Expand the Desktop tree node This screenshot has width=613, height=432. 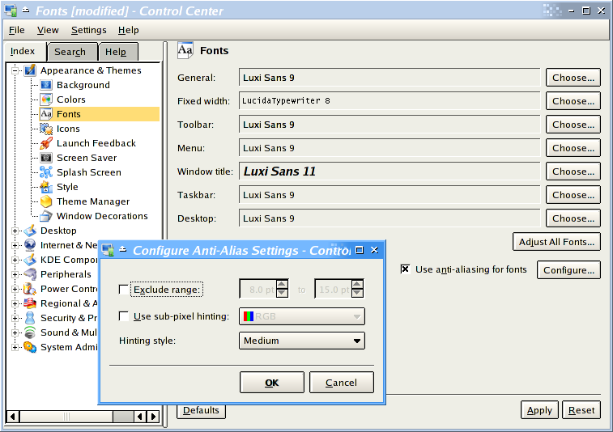(x=15, y=231)
